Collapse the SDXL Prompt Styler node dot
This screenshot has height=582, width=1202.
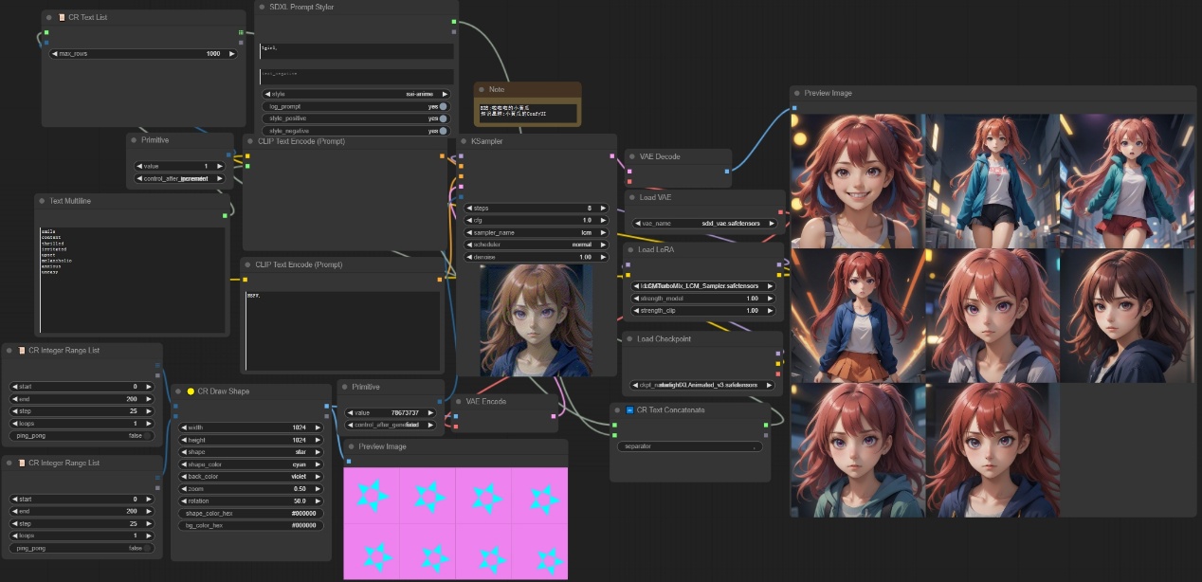264,7
